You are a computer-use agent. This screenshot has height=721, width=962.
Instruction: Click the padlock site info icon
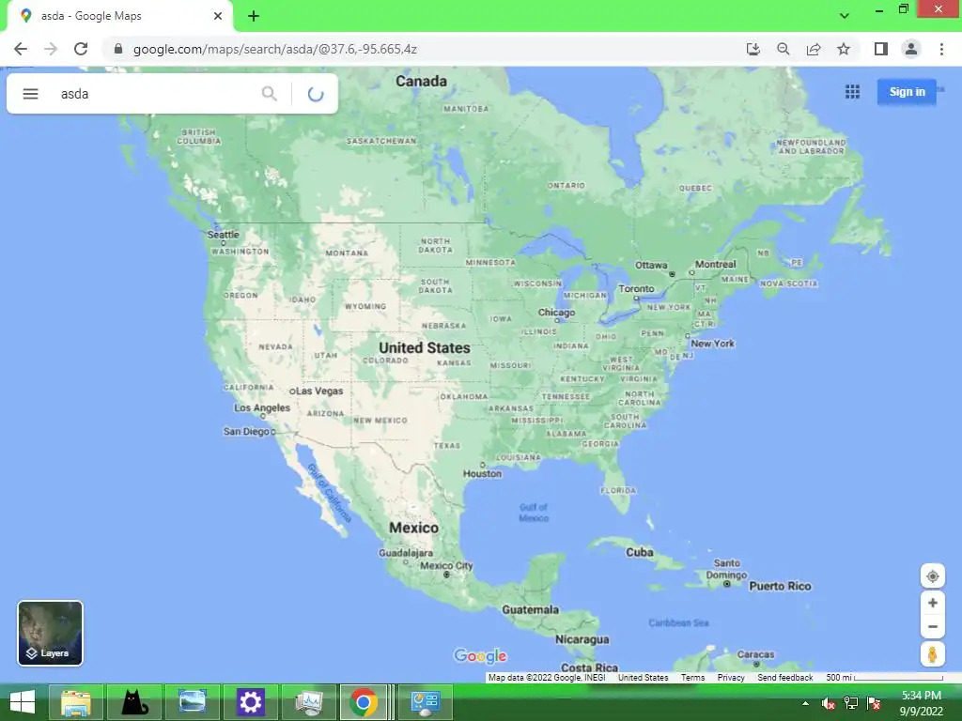(117, 49)
